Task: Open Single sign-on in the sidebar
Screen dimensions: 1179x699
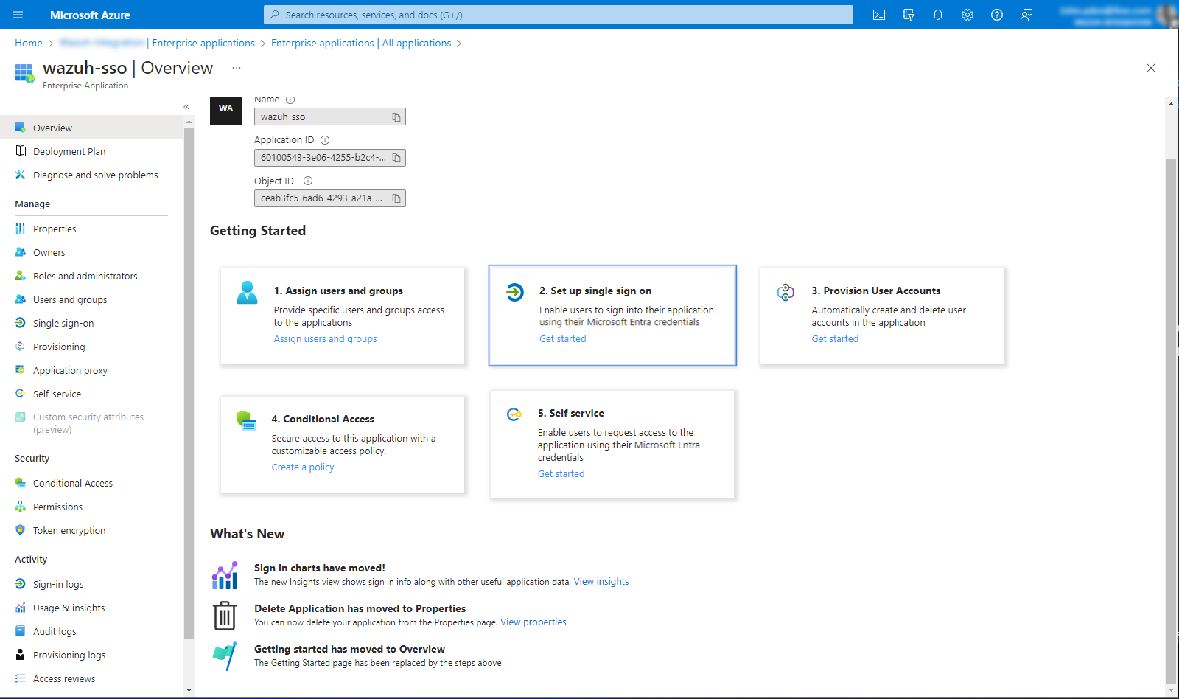Action: 63,323
